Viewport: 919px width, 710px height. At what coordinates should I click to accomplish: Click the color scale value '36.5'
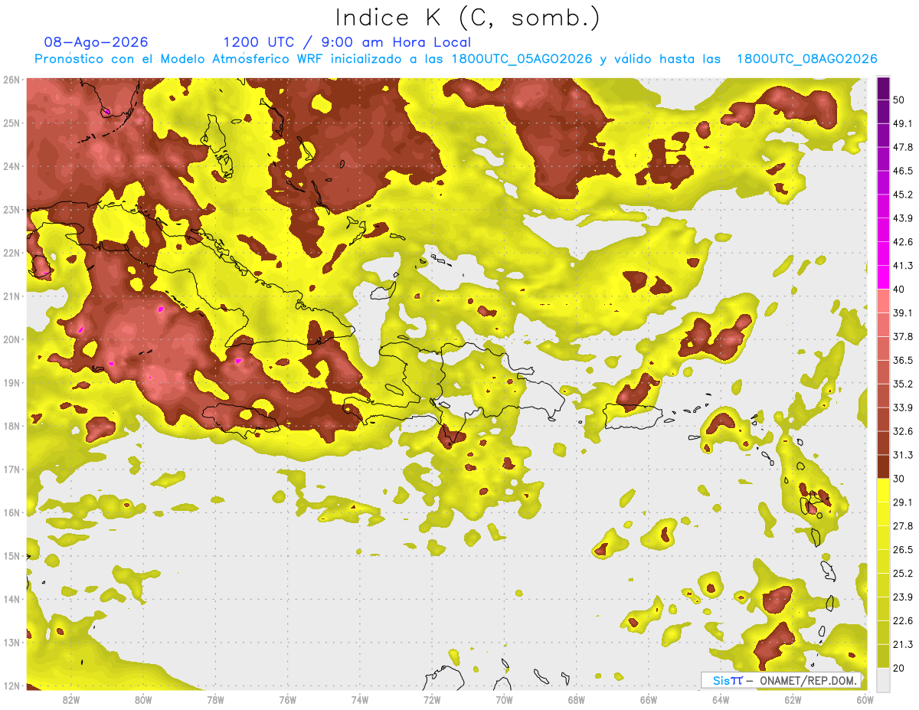[903, 360]
